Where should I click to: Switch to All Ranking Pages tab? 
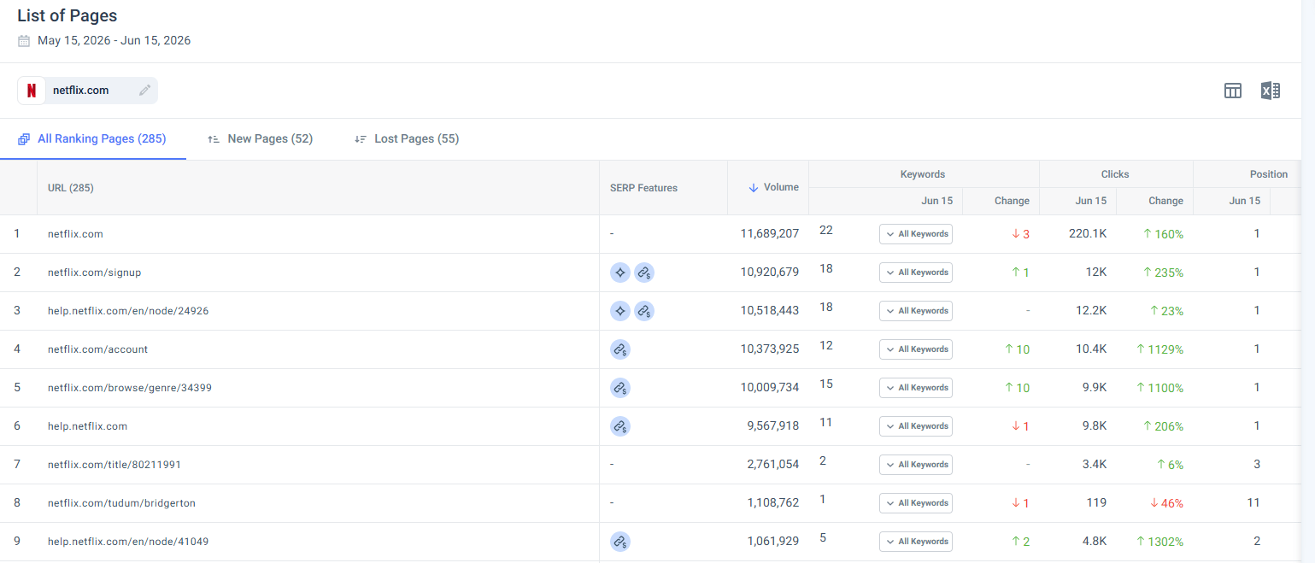[92, 138]
